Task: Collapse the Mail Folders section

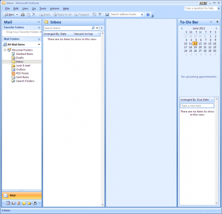Action: tap(39, 39)
